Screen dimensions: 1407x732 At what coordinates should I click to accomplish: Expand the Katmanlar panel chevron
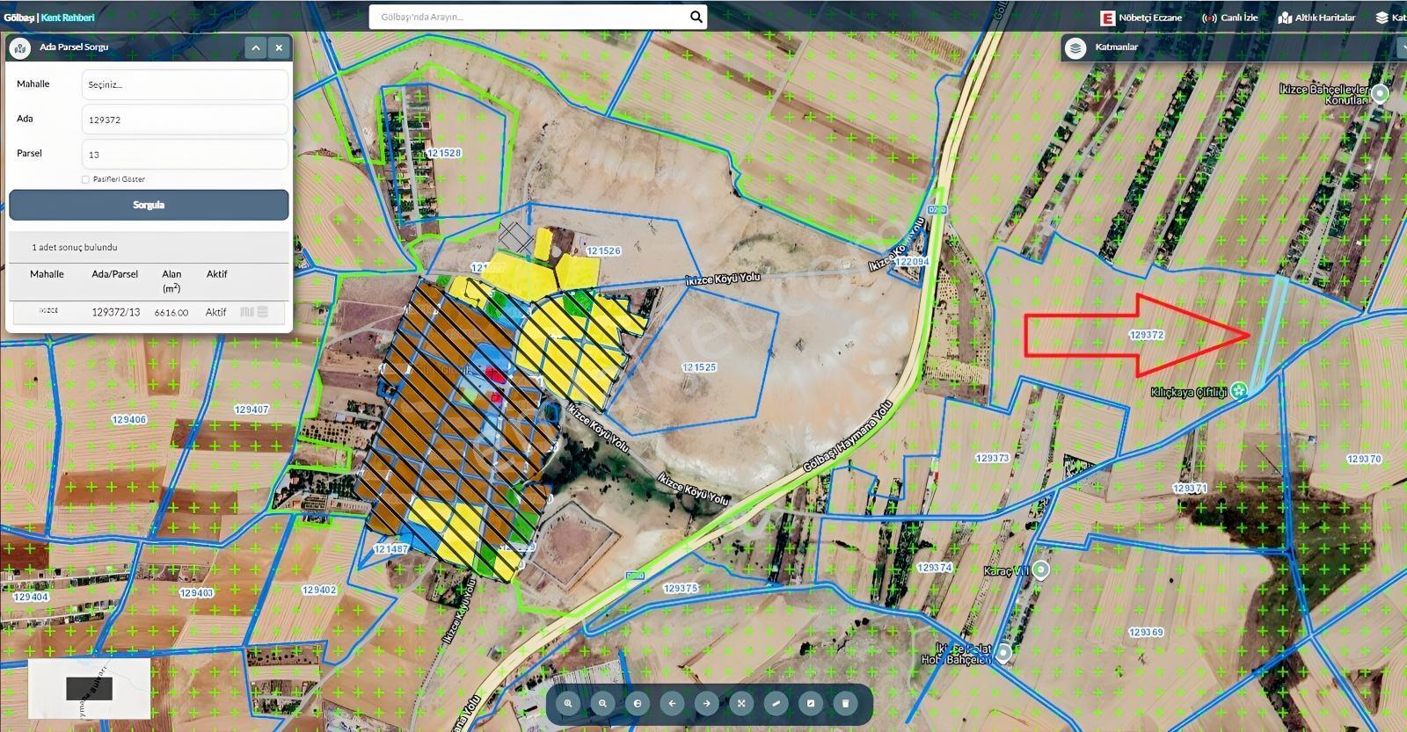click(1402, 47)
